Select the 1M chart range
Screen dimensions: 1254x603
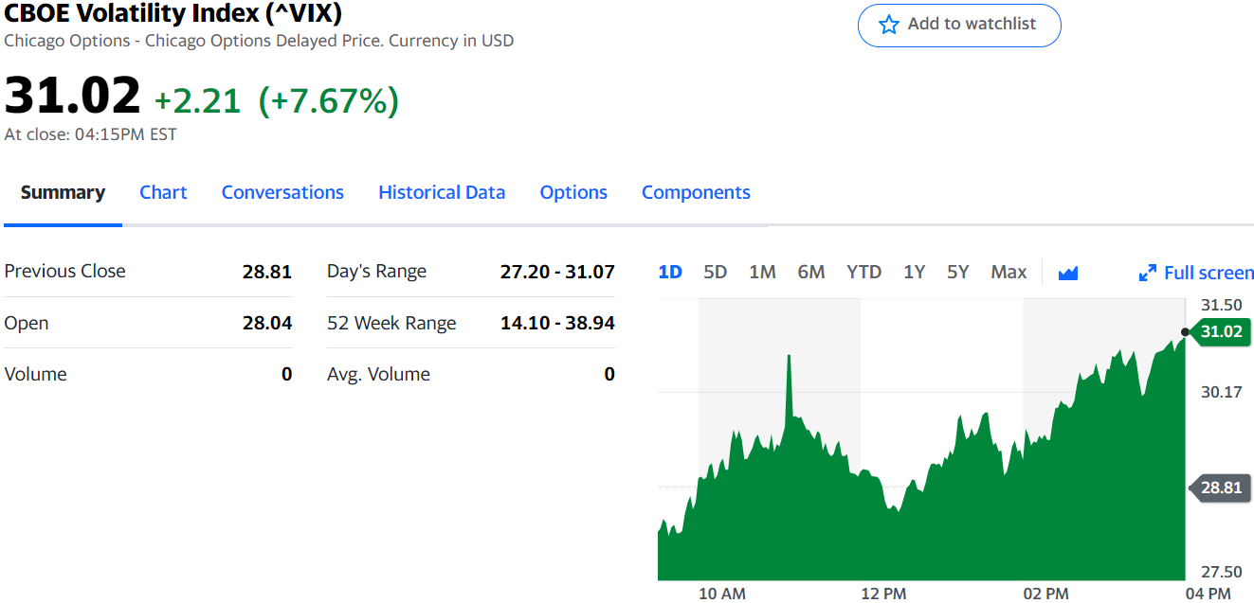(762, 272)
